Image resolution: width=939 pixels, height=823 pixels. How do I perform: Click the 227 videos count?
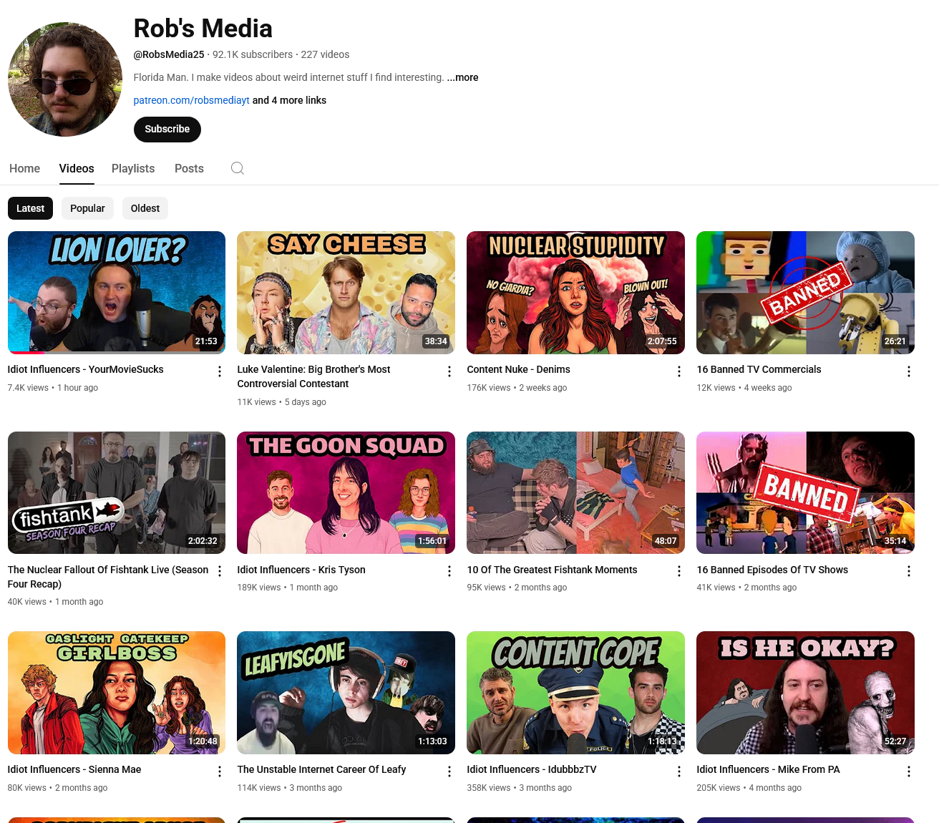coord(325,54)
